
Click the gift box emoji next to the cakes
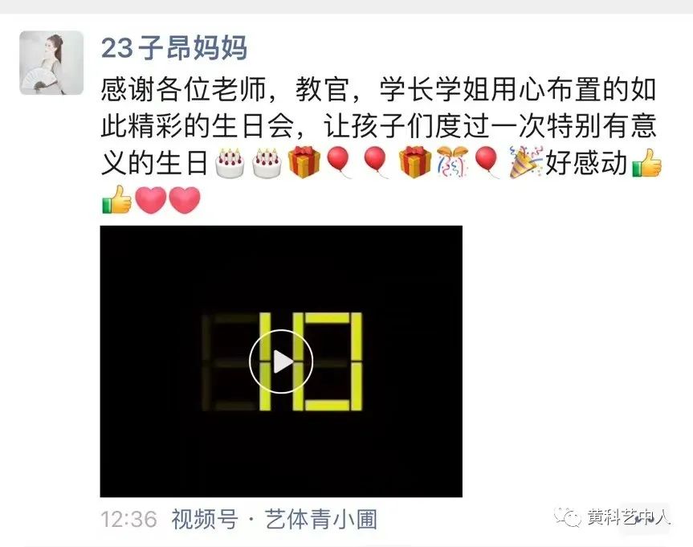304,162
